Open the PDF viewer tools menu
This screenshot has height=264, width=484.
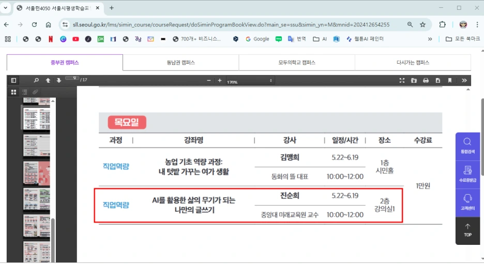[x=464, y=80]
